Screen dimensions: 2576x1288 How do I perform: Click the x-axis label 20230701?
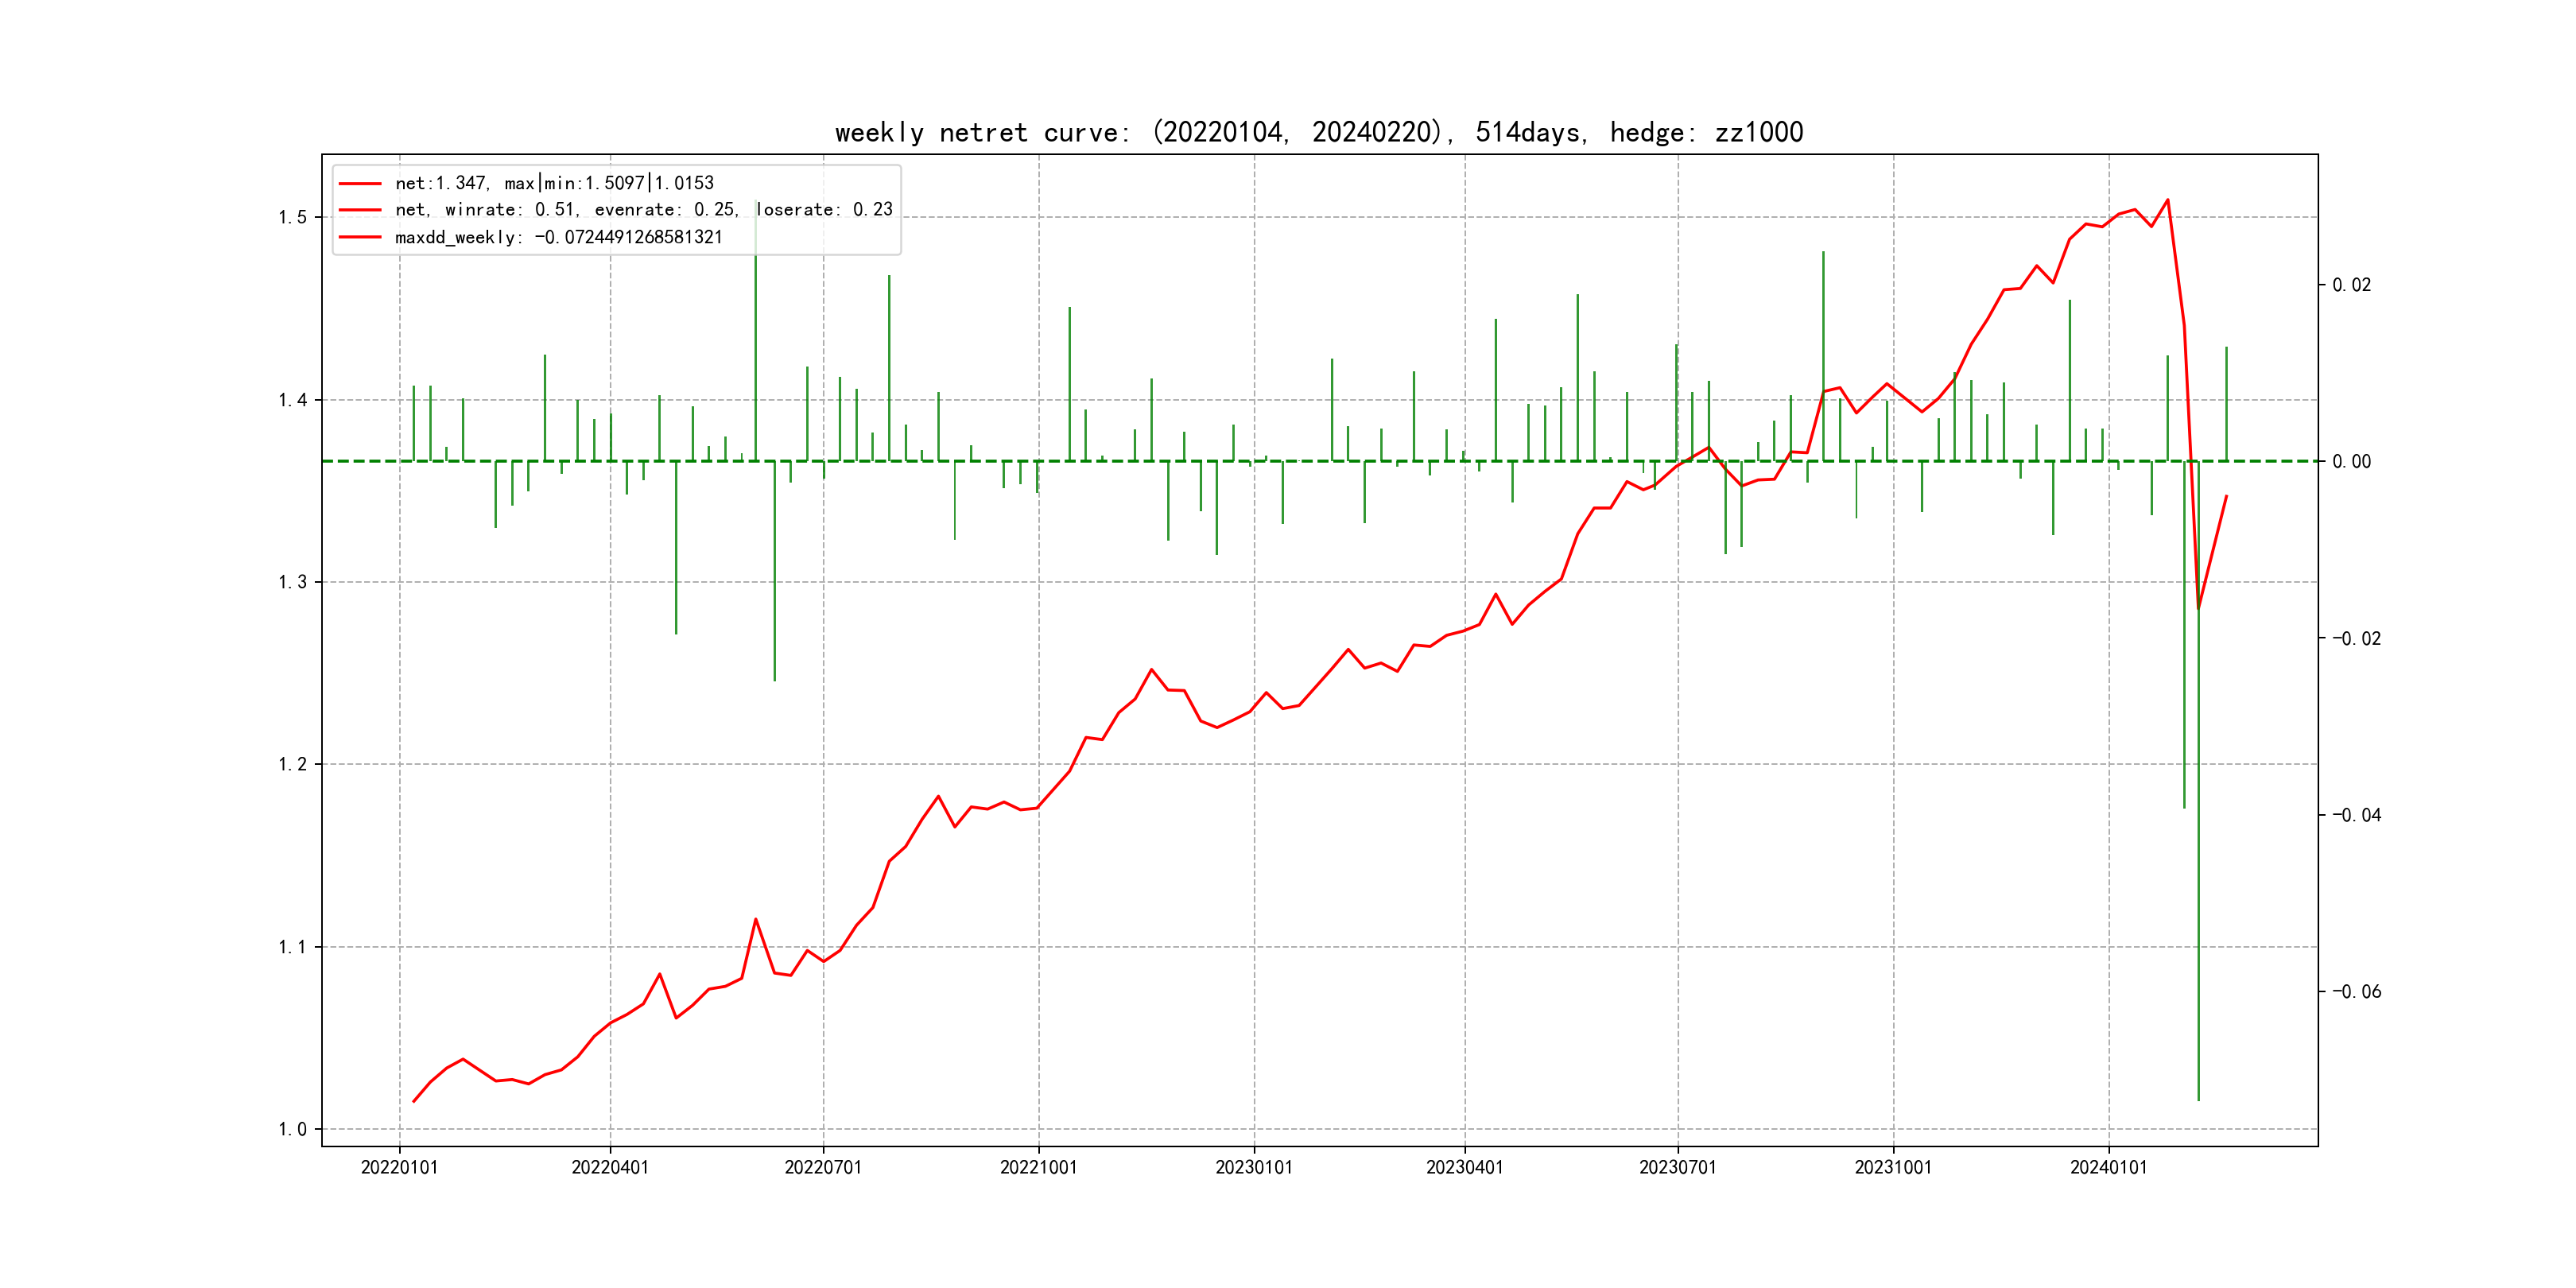point(1677,1167)
